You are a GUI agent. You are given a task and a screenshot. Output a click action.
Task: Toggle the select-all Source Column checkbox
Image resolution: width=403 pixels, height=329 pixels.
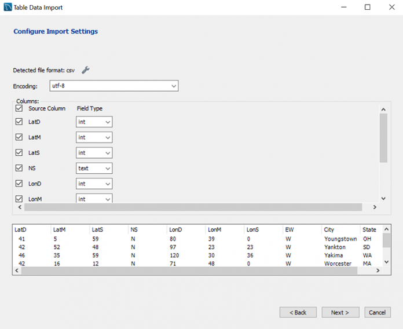point(19,108)
